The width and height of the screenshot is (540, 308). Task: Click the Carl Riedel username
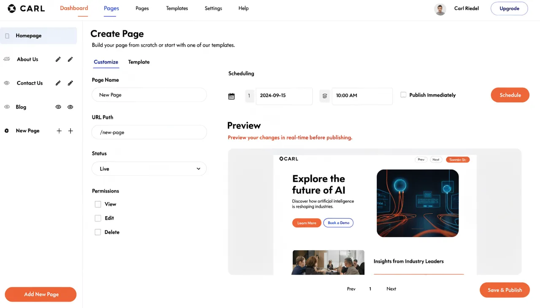click(467, 8)
